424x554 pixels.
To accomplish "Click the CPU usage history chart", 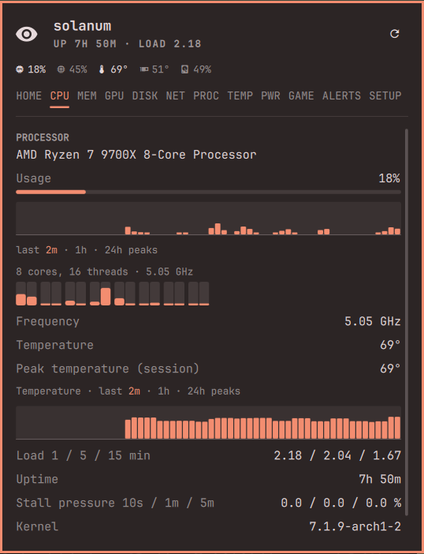I will click(209, 219).
